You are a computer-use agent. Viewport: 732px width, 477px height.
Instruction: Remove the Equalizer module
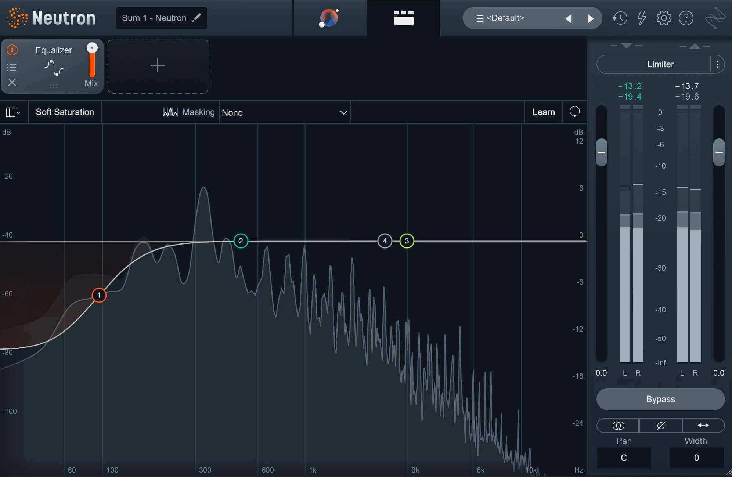(x=12, y=82)
